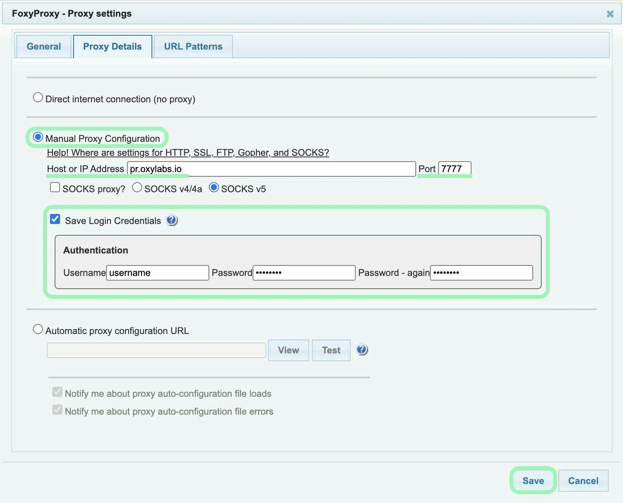This screenshot has width=623, height=503.
Task: Switch to the General tab
Action: pos(43,47)
